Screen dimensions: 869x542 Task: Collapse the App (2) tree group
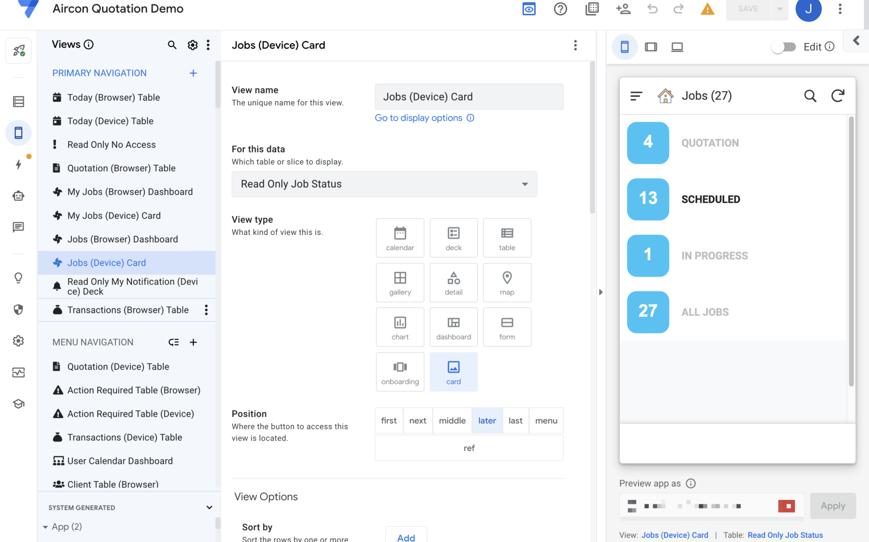(x=45, y=527)
